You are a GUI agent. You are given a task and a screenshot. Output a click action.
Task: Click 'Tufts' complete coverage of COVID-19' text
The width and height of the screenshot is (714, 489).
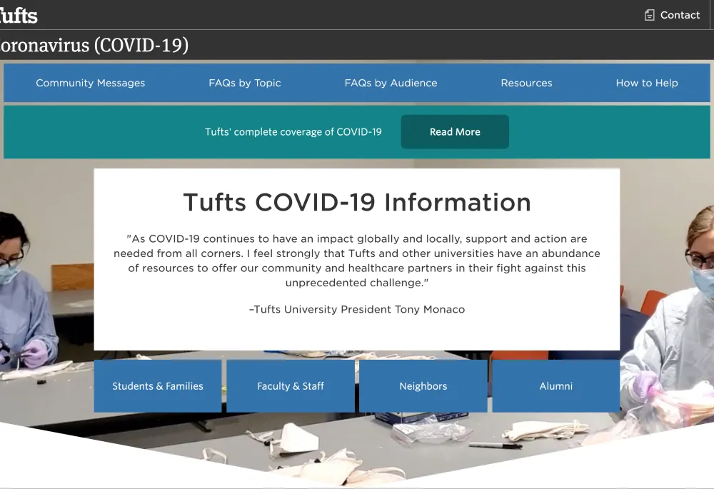(293, 131)
